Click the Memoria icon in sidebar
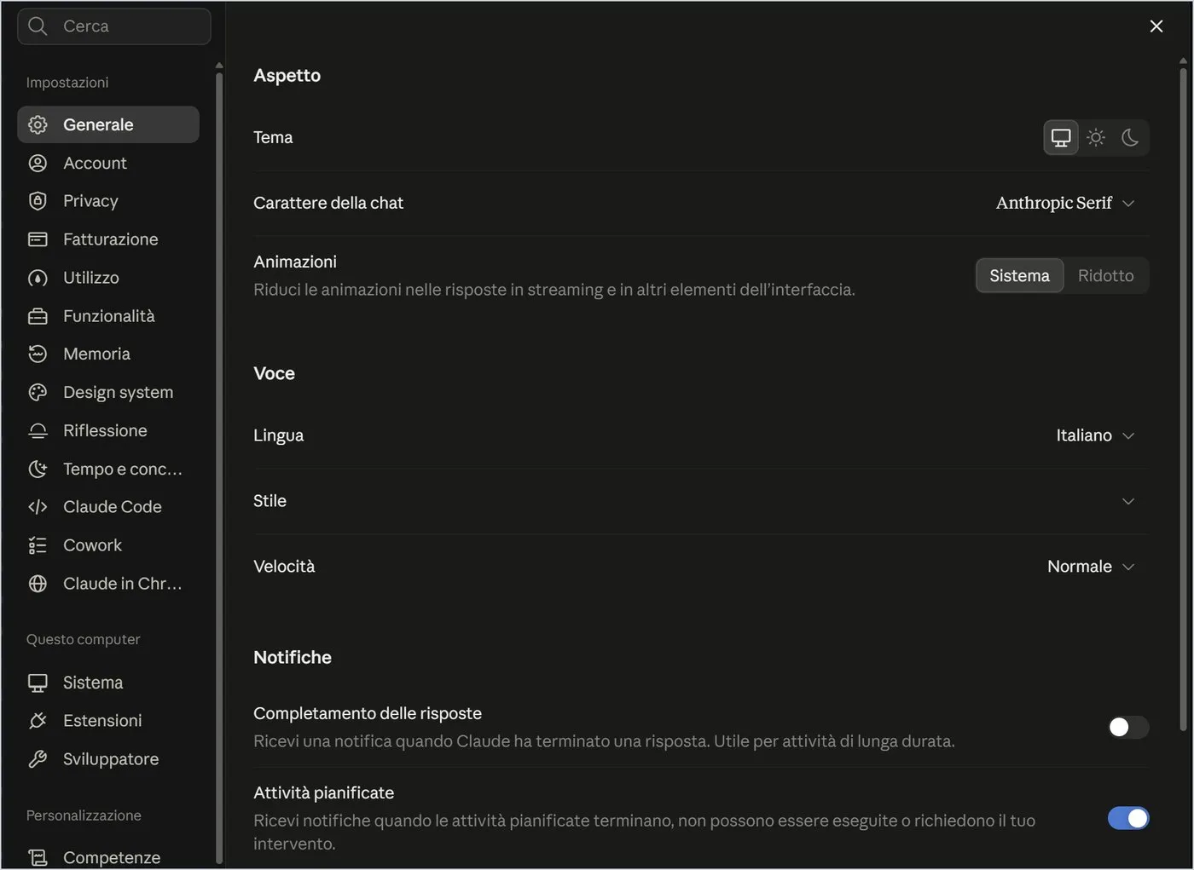This screenshot has height=870, width=1194. [x=38, y=354]
